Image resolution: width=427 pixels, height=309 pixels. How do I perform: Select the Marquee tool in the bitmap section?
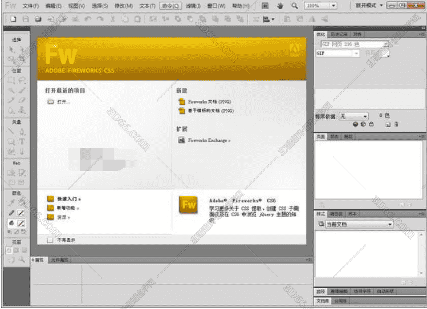(11, 80)
